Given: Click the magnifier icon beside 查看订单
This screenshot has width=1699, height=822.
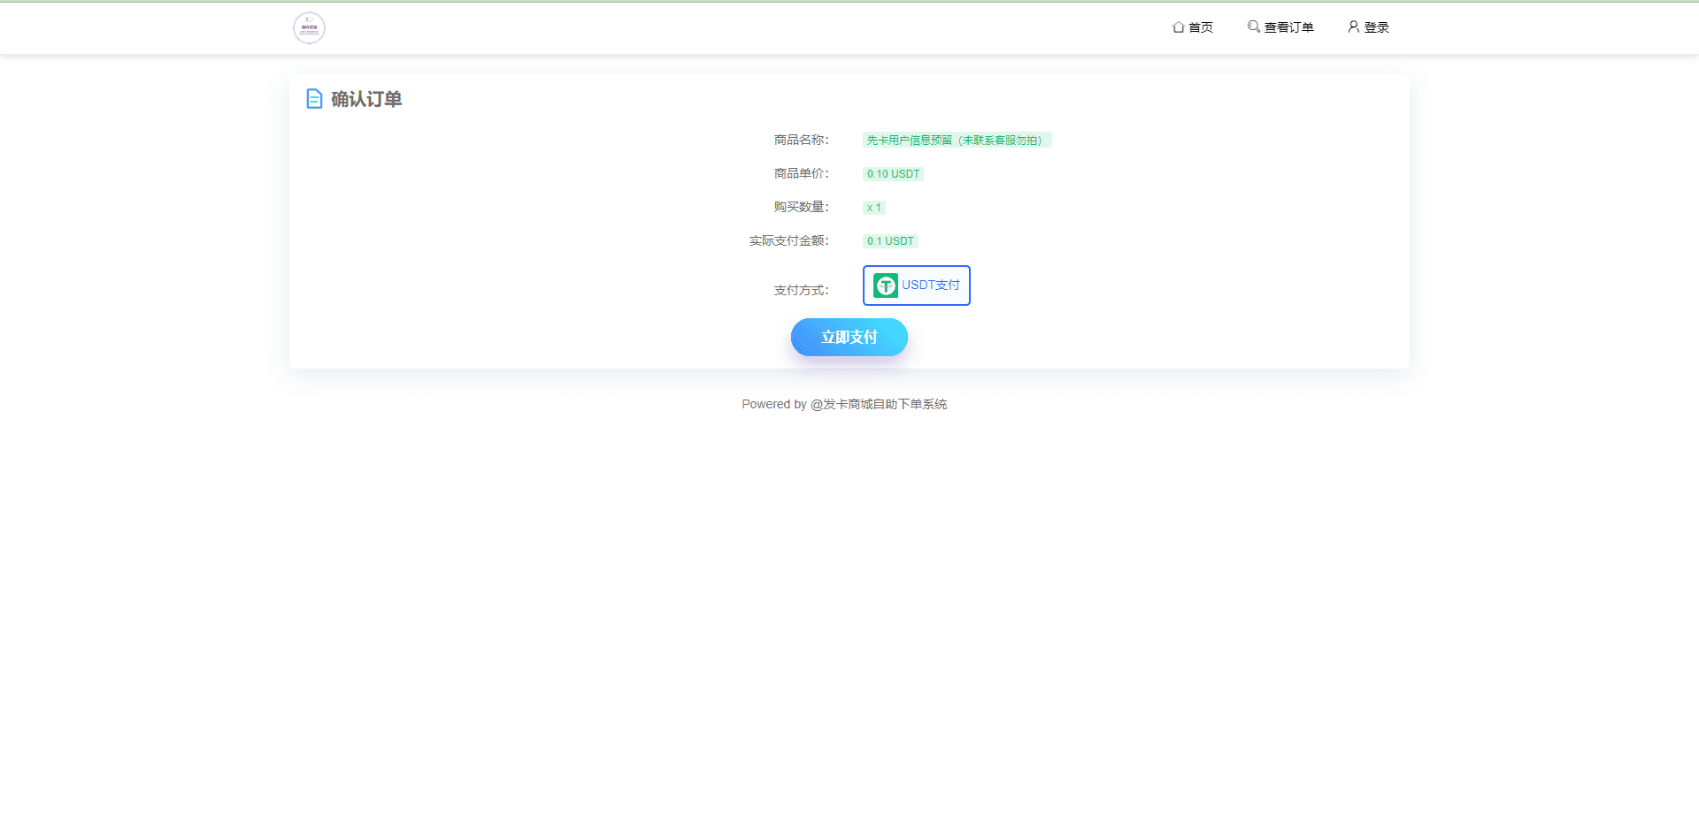Looking at the screenshot, I should 1253,27.
